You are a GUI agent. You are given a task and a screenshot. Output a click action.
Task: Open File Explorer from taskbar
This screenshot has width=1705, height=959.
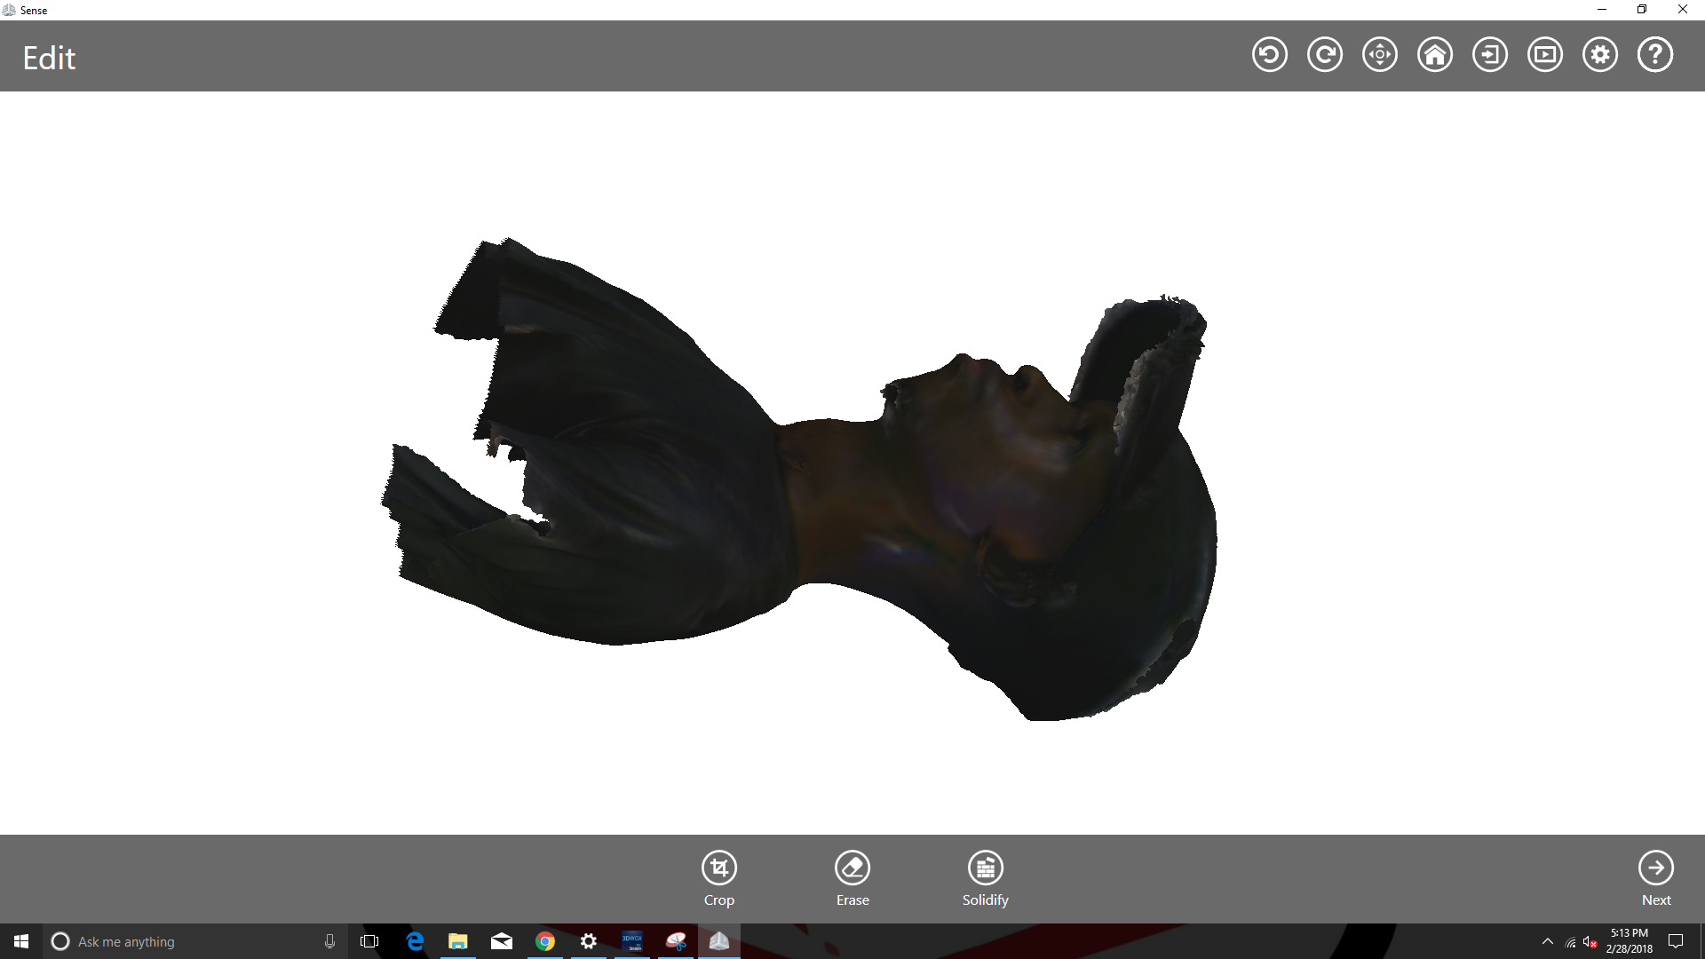point(457,941)
